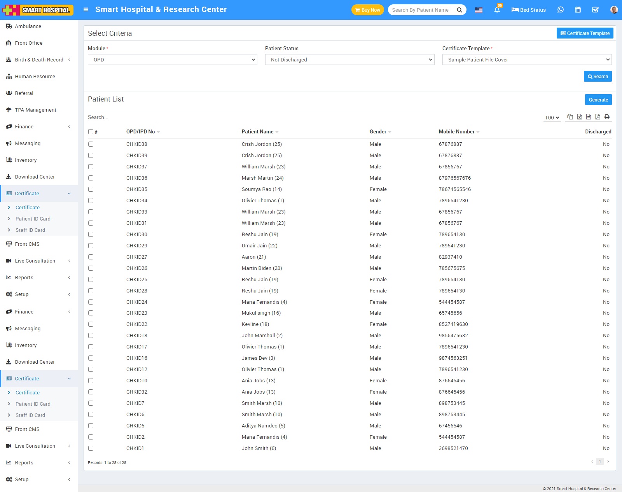The image size is (622, 492).
Task: Click the Generate button
Action: (598, 100)
